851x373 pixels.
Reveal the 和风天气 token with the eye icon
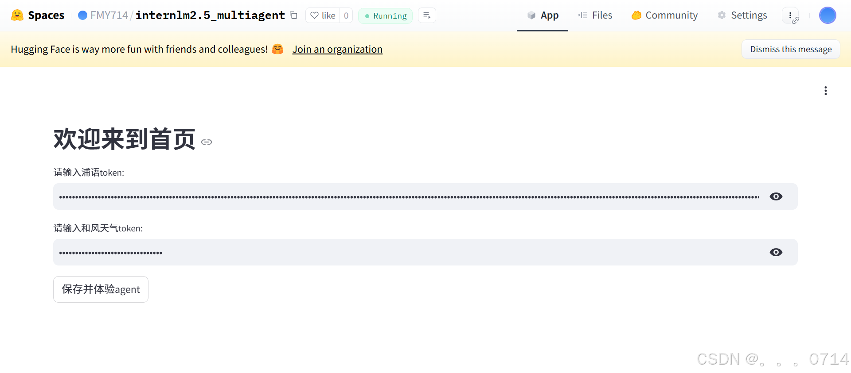(776, 252)
